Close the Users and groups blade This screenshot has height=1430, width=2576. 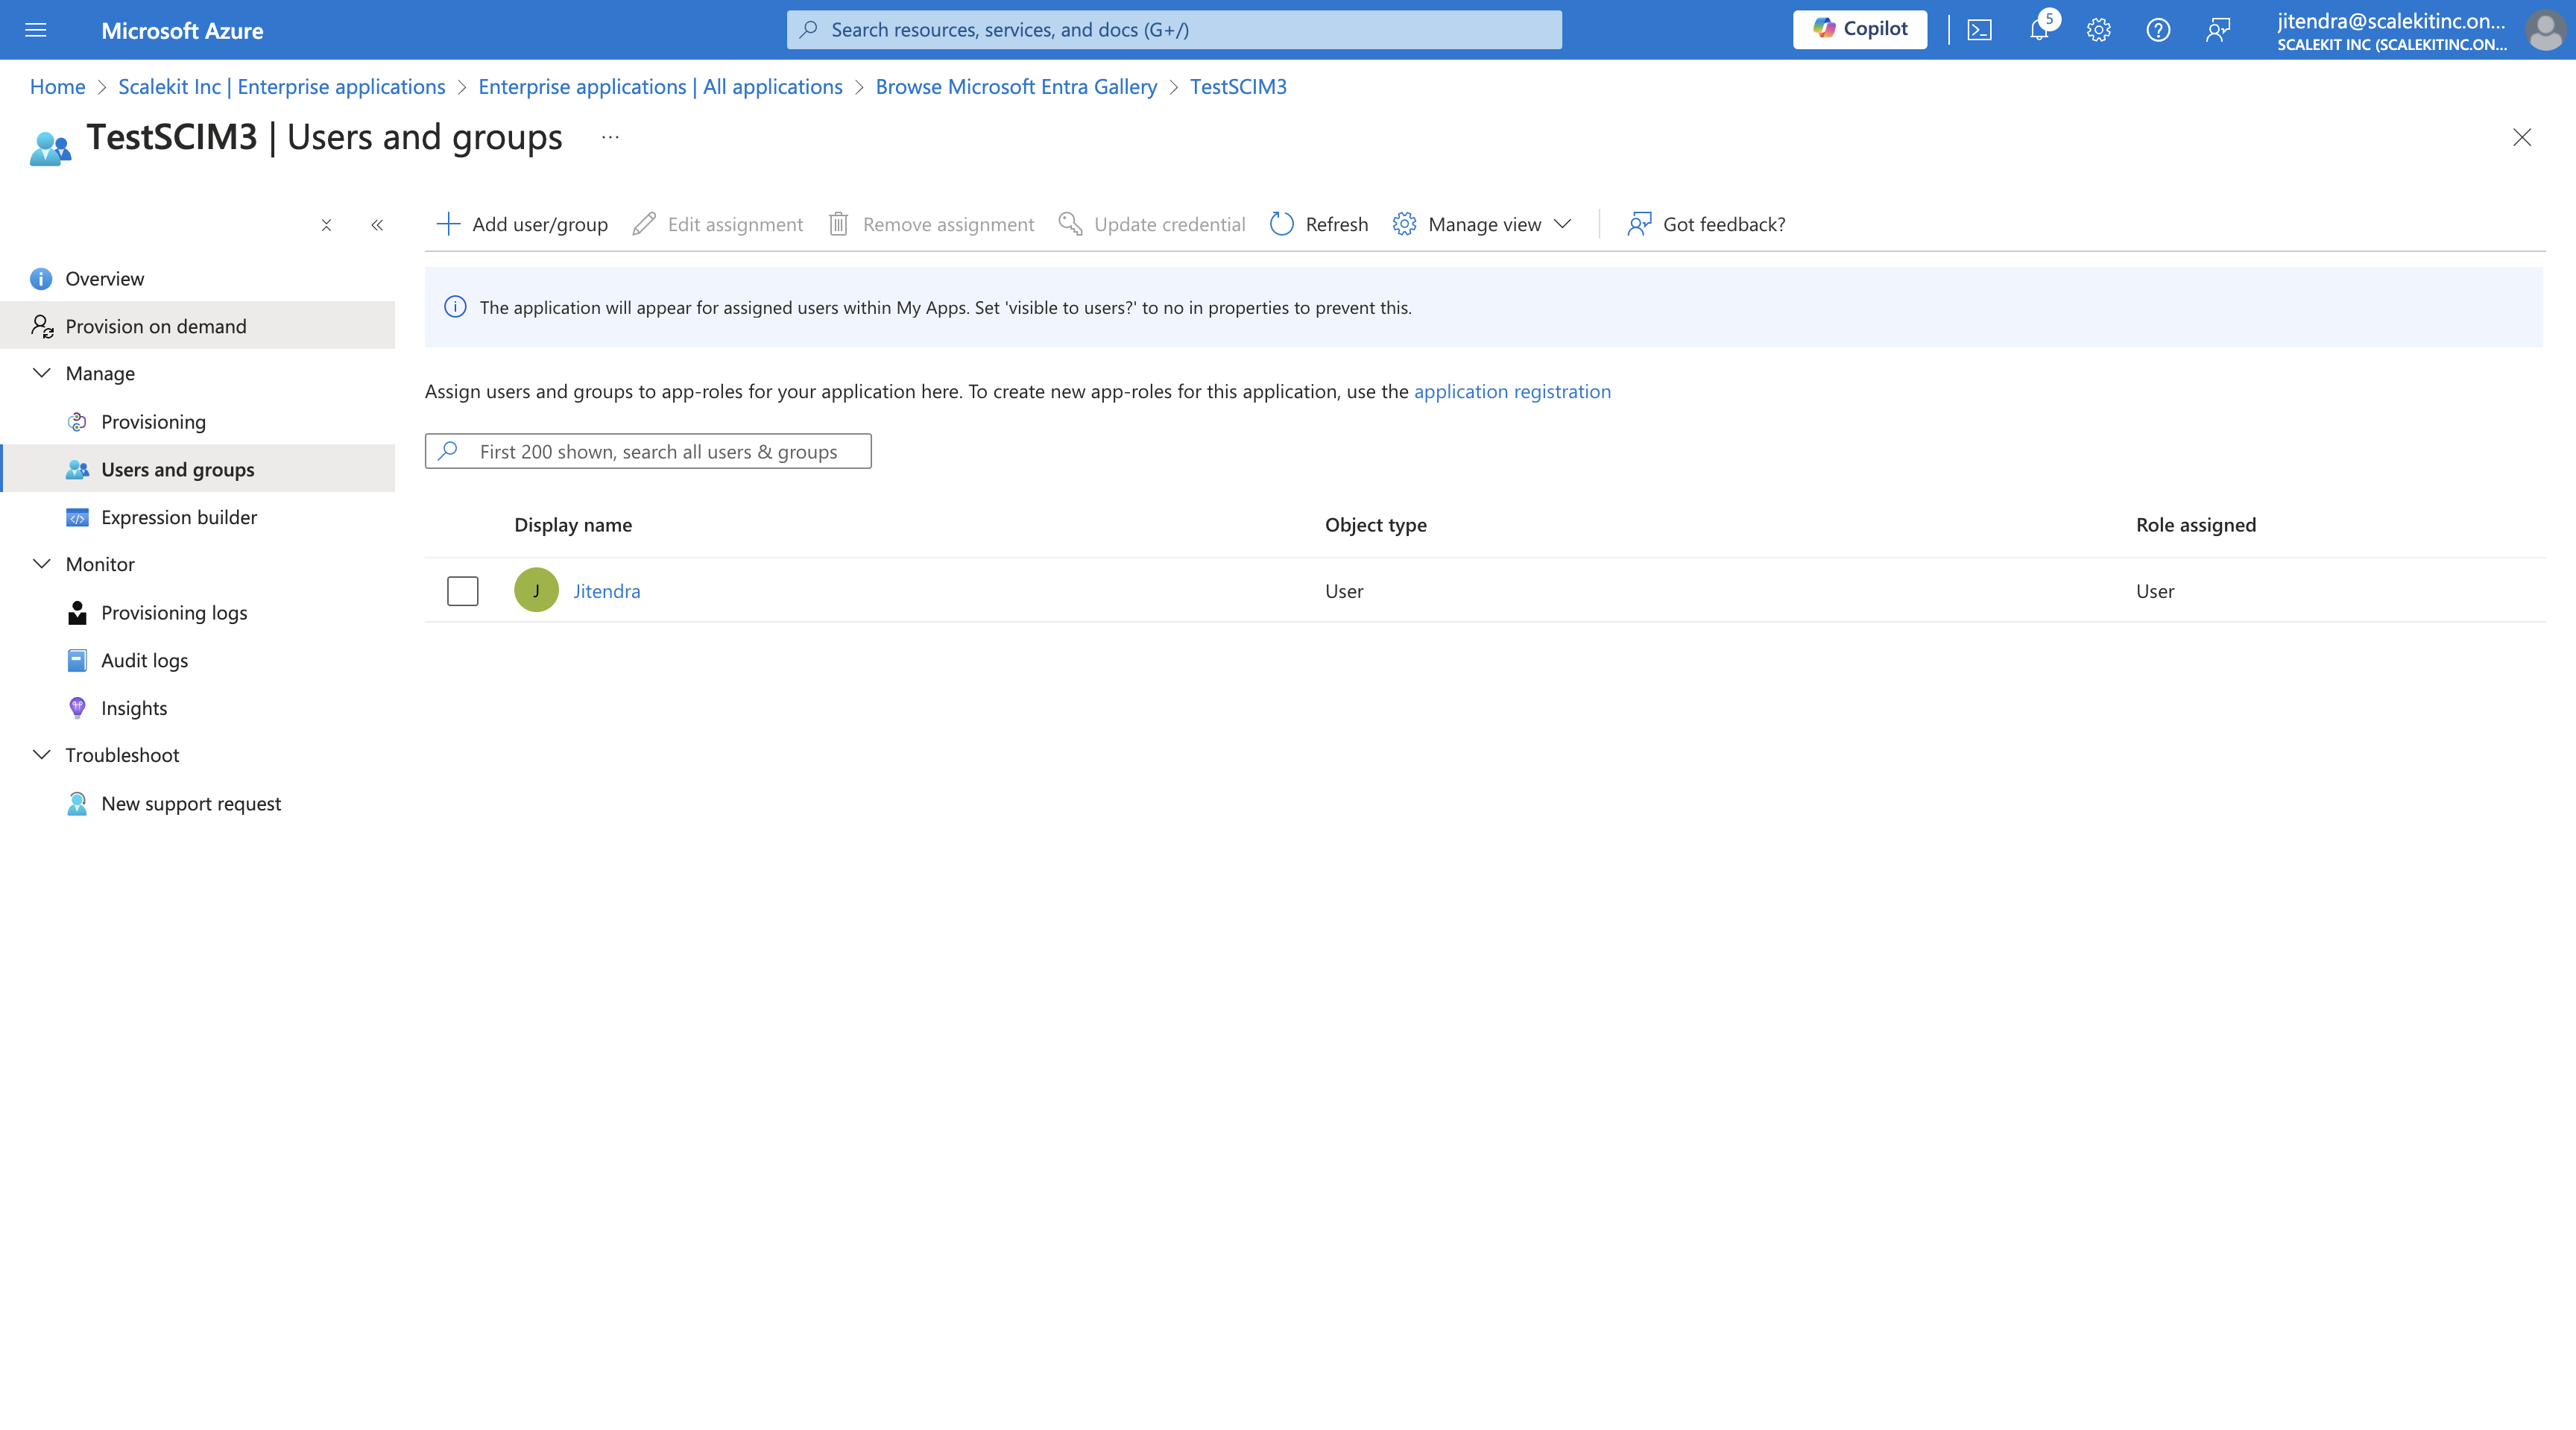coord(2522,137)
